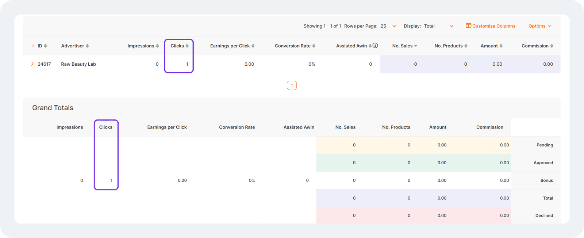Click the Bonus row label
This screenshot has height=238, width=584.
coord(546,180)
